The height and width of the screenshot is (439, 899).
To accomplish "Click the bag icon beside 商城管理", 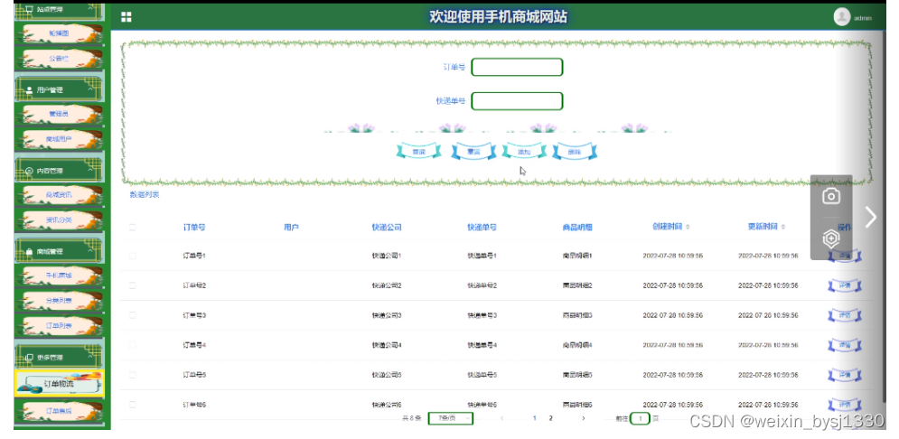I will [29, 252].
